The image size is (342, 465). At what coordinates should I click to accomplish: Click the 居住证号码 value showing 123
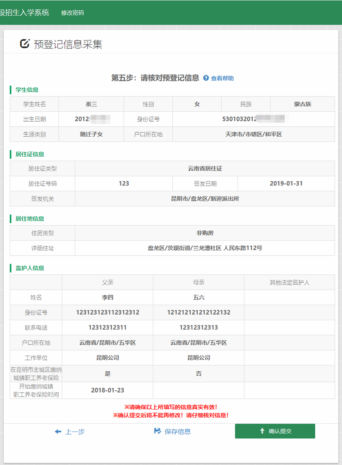click(x=124, y=183)
